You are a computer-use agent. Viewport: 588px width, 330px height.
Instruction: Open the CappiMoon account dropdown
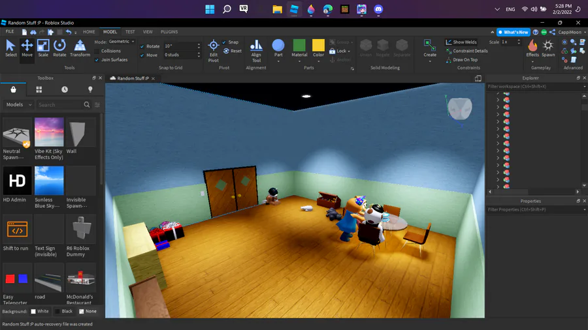tap(572, 32)
